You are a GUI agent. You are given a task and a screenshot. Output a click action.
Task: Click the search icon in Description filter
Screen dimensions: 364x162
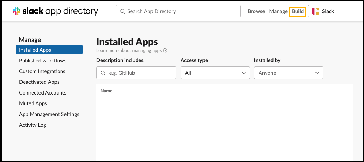click(x=103, y=73)
